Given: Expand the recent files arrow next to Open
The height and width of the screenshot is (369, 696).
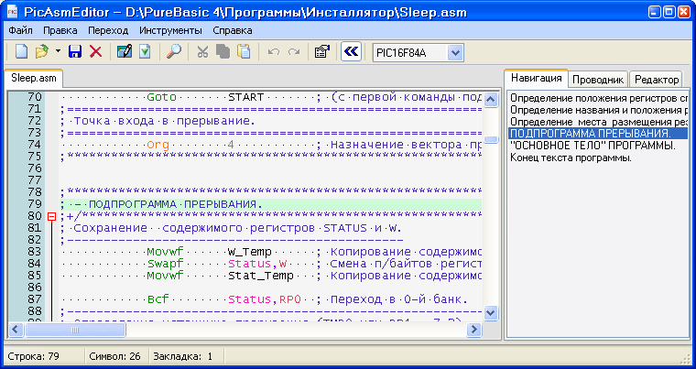Looking at the screenshot, I should (58, 52).
